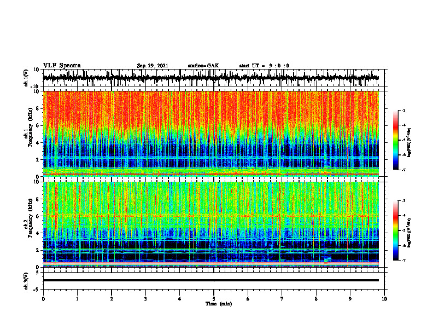Click the ch.1 color scale bar
433x335 pixels.
point(396,140)
